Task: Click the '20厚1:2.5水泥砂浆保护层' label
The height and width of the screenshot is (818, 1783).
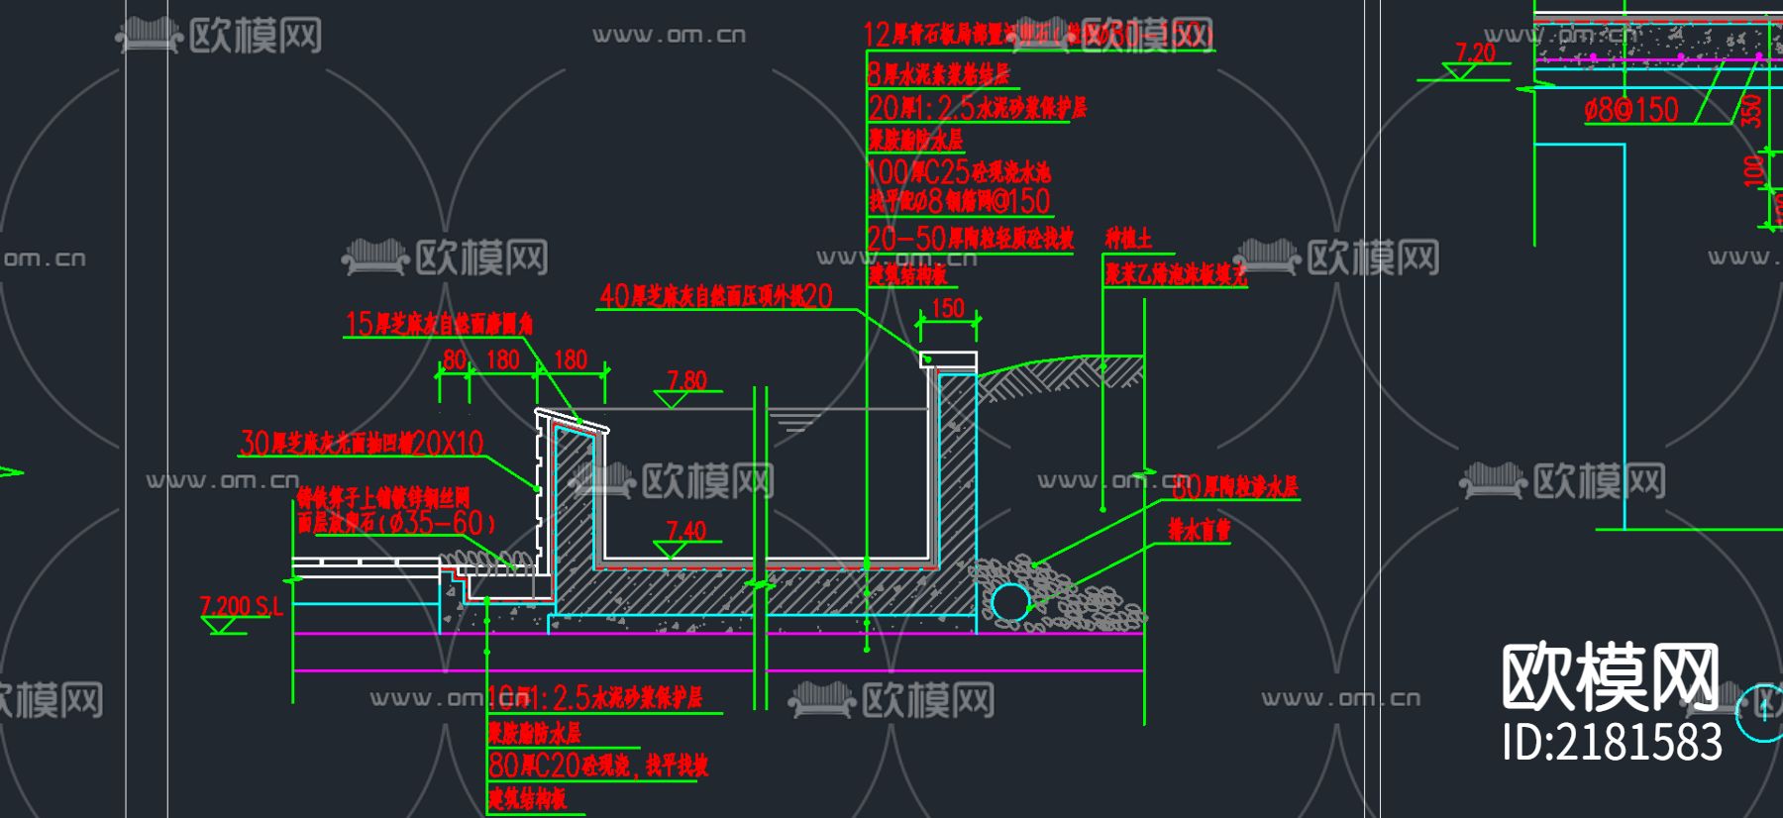Action: coord(978,107)
